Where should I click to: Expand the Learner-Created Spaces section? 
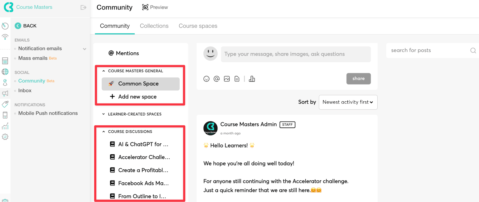click(104, 114)
